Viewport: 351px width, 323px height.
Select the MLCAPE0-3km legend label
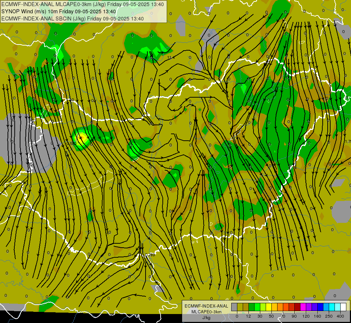point(206,312)
